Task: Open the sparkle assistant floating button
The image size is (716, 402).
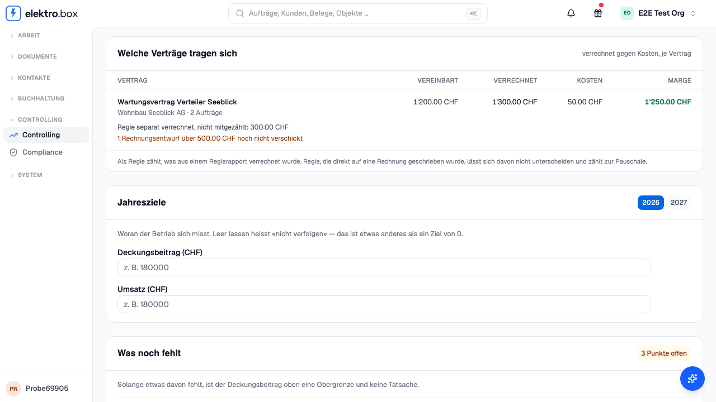Action: coord(693,379)
